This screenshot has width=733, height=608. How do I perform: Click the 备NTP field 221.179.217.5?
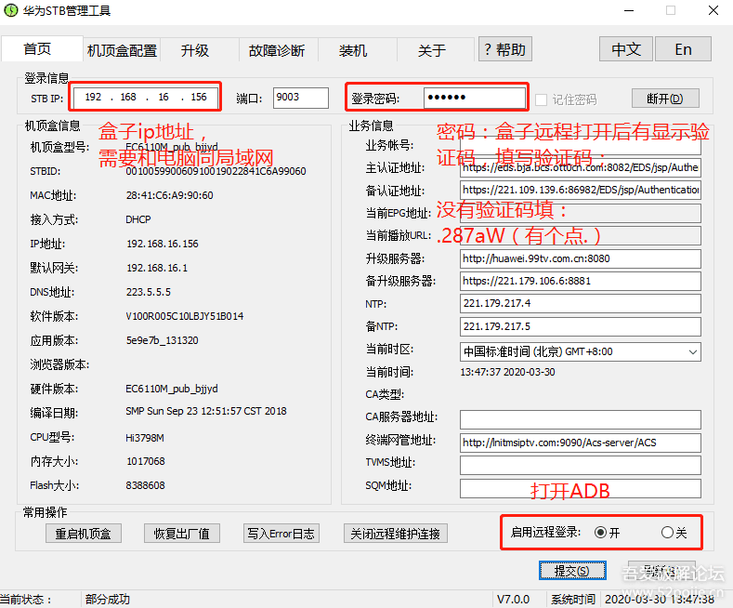[580, 326]
